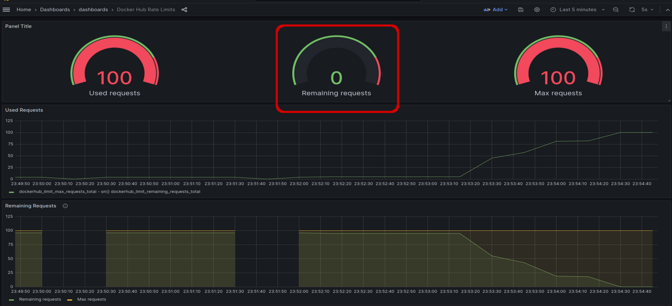Screen dimensions: 672x306
Task: Open the Last 5 minutes time picker
Action: click(578, 10)
